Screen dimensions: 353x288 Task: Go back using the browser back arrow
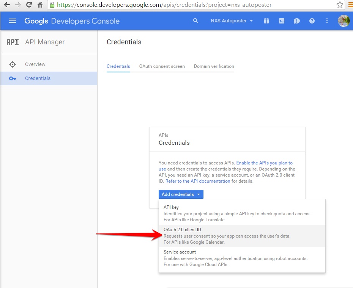(x=7, y=5)
